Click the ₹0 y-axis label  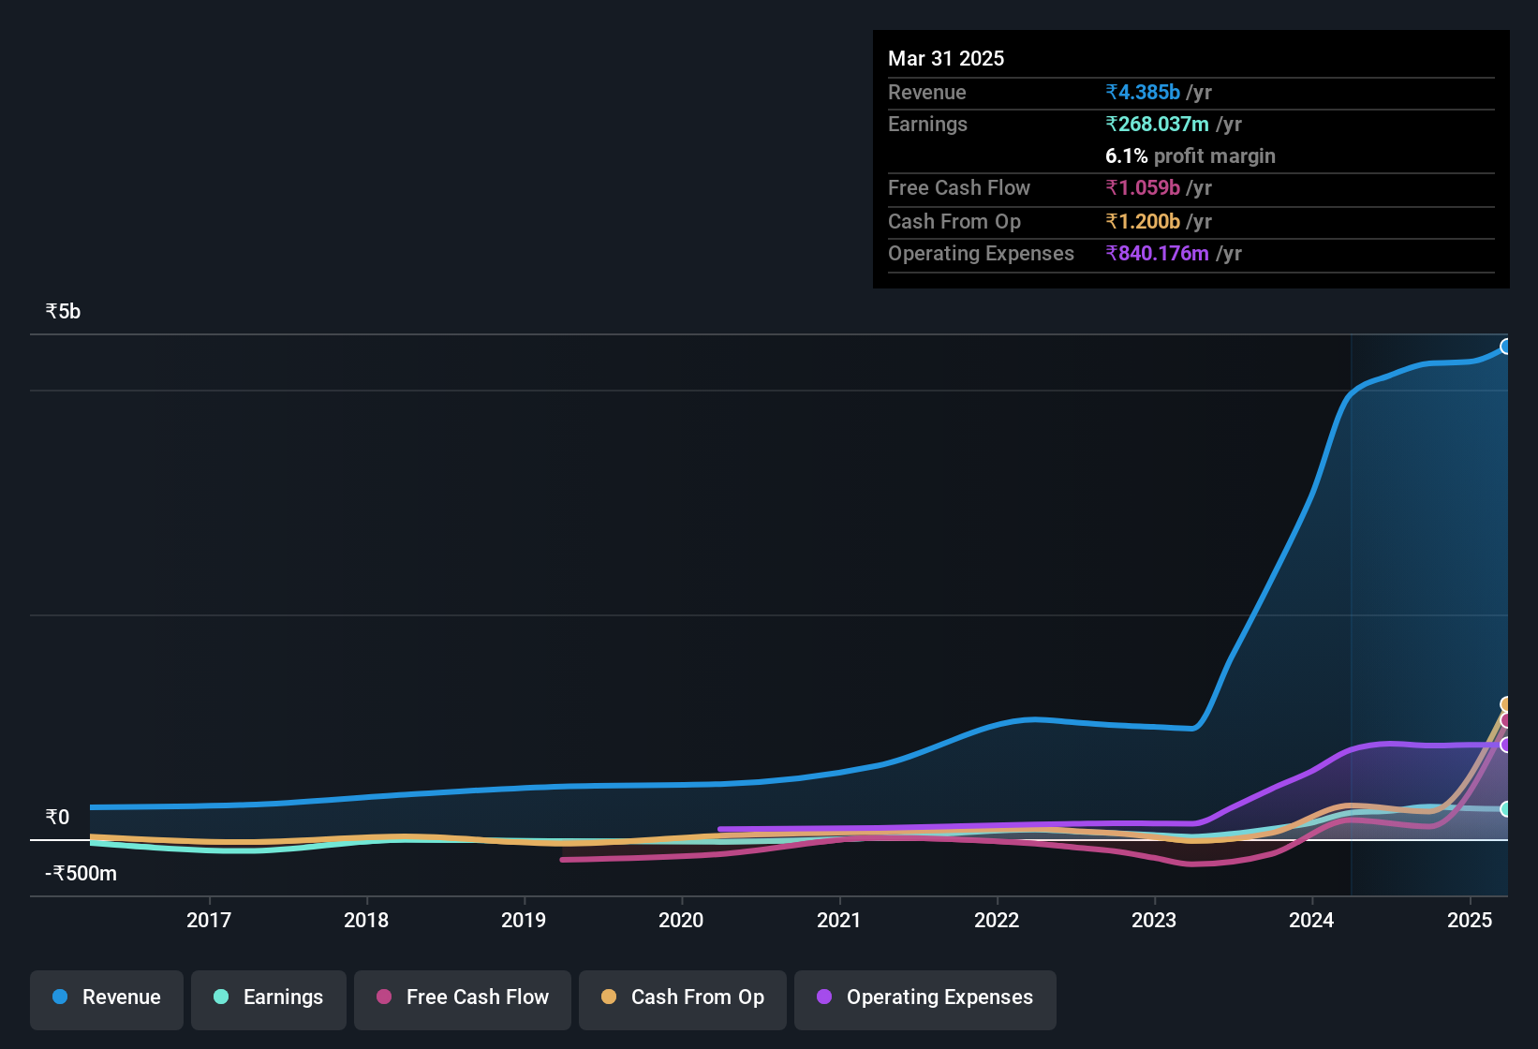point(57,817)
